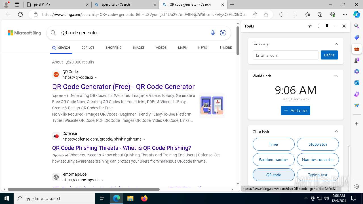363x204 pixels.
Task: Open the QR code tool
Action: (x=274, y=175)
